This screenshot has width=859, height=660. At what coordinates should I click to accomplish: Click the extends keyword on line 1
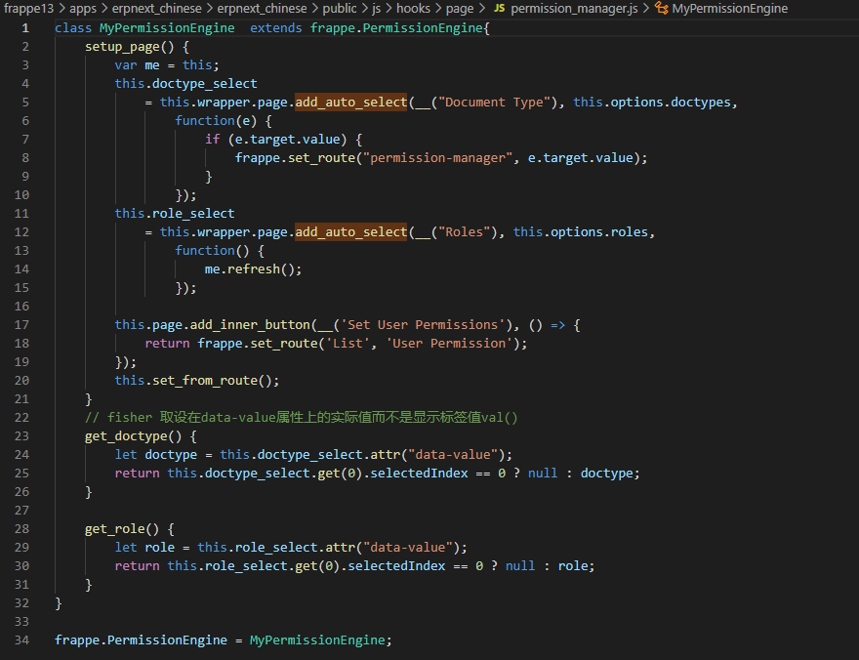point(275,28)
